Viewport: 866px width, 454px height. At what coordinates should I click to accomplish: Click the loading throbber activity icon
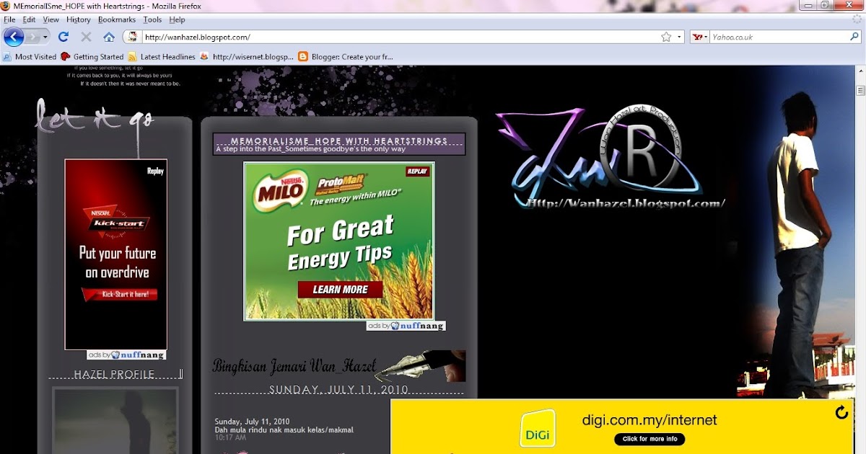coord(856,19)
